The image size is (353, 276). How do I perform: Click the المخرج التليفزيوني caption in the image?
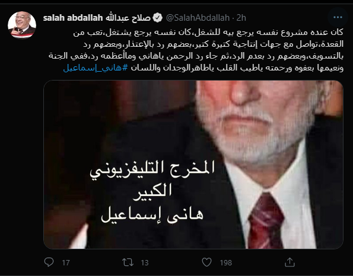click(x=152, y=170)
